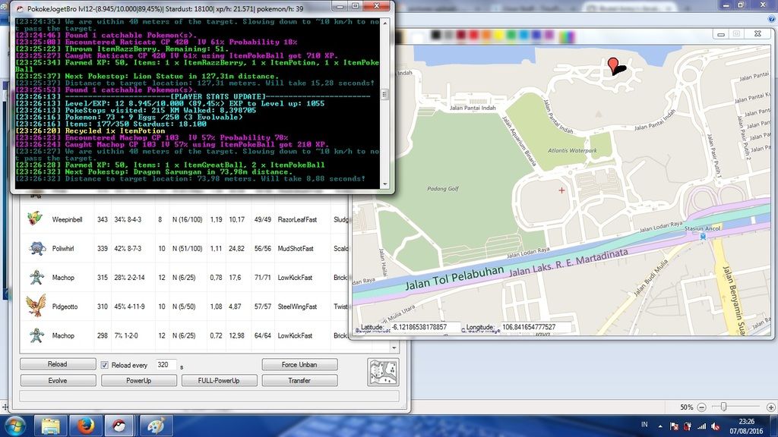
Task: Open the map view icon button
Action: (383, 372)
